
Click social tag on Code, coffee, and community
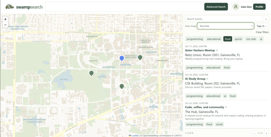219,124
